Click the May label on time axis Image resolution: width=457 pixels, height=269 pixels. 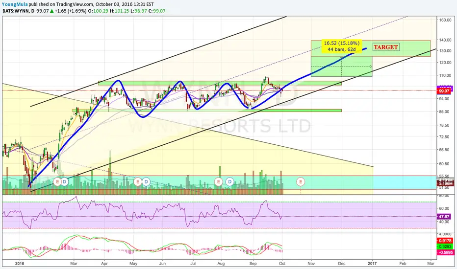(x=133, y=264)
